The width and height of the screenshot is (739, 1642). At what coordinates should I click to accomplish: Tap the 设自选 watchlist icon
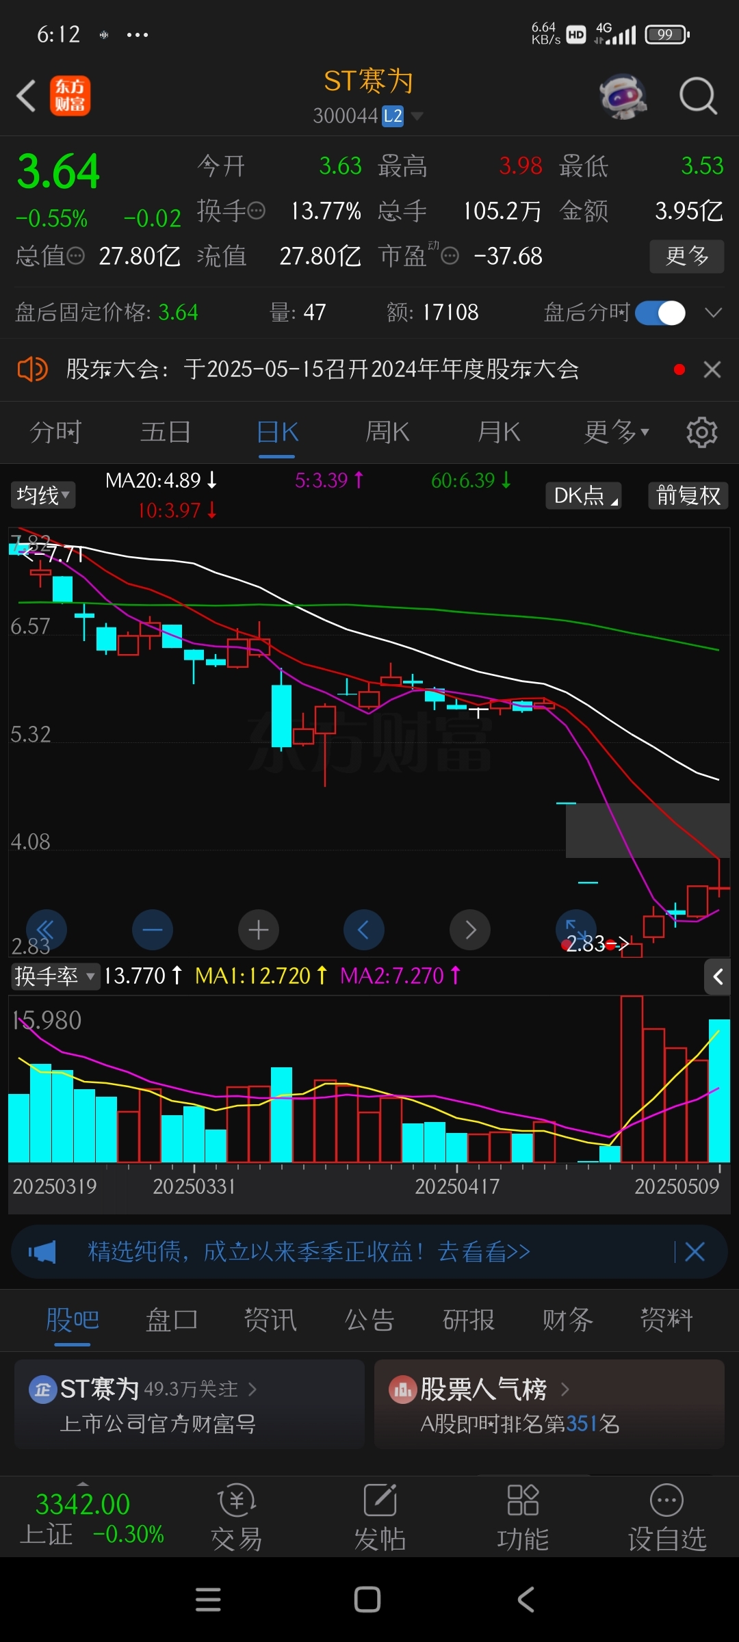click(x=667, y=1519)
